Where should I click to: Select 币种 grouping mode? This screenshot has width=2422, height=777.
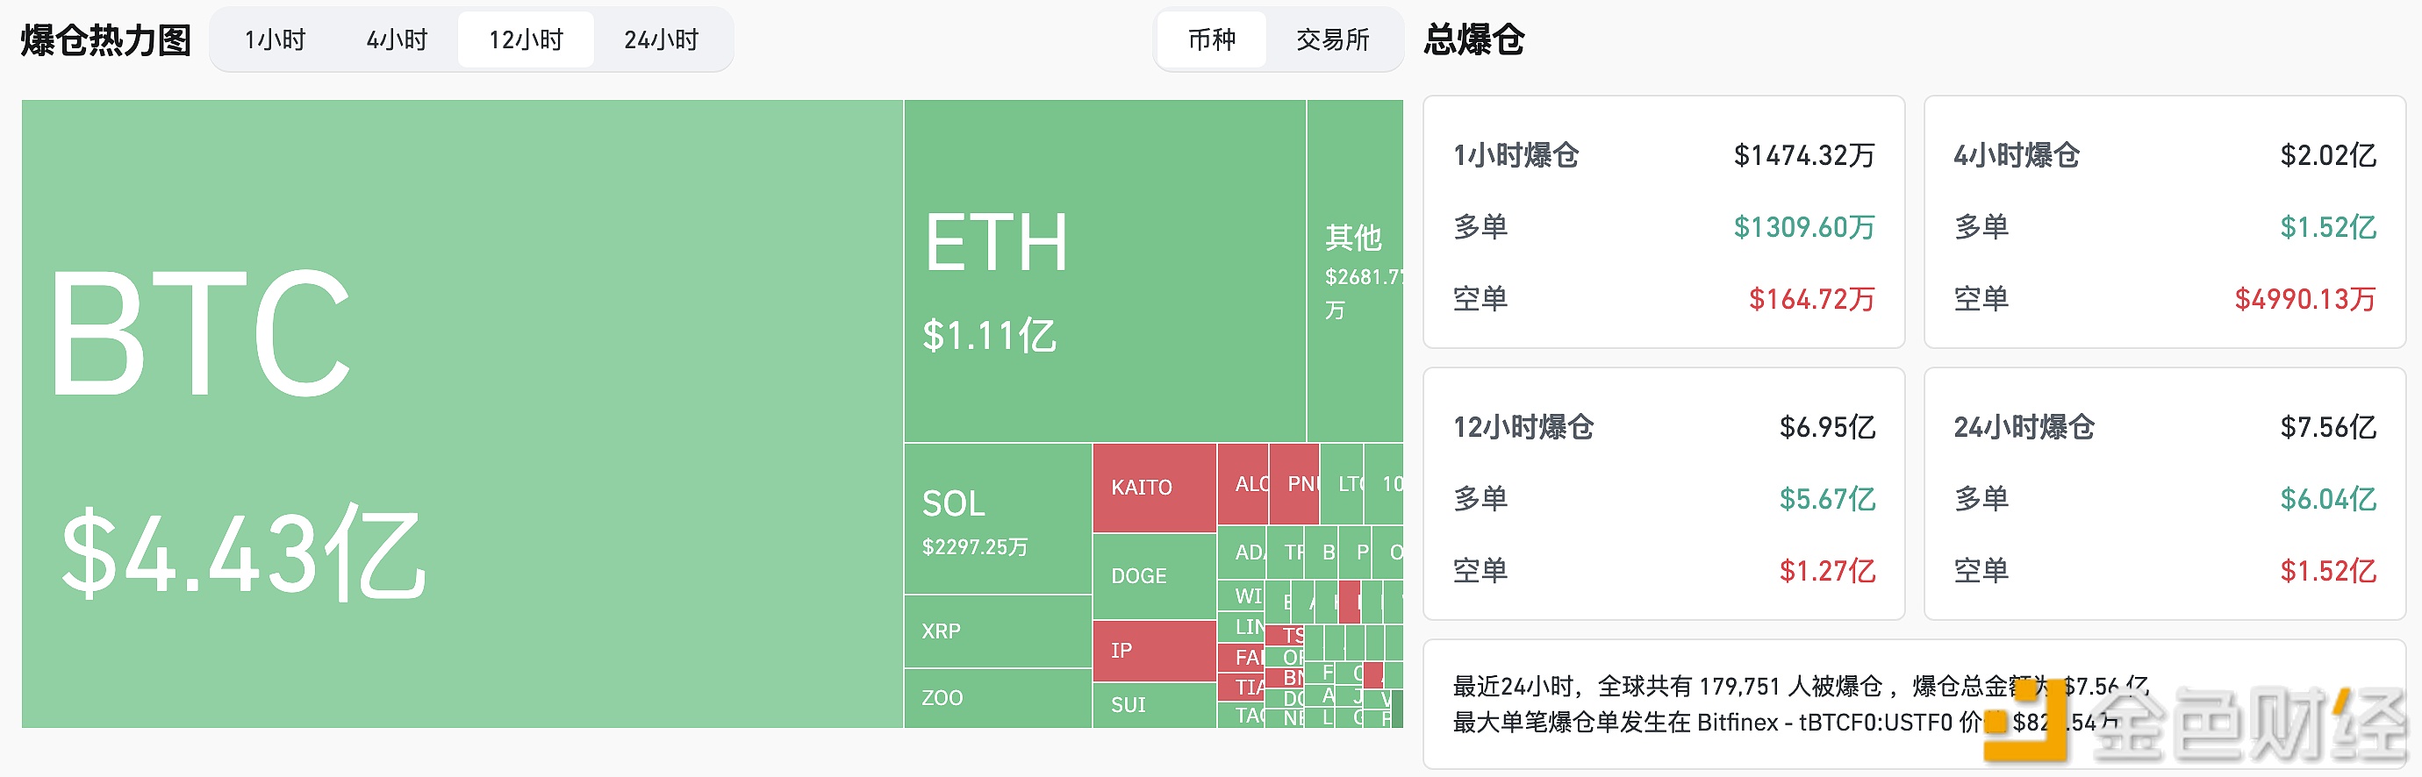pos(1211,39)
